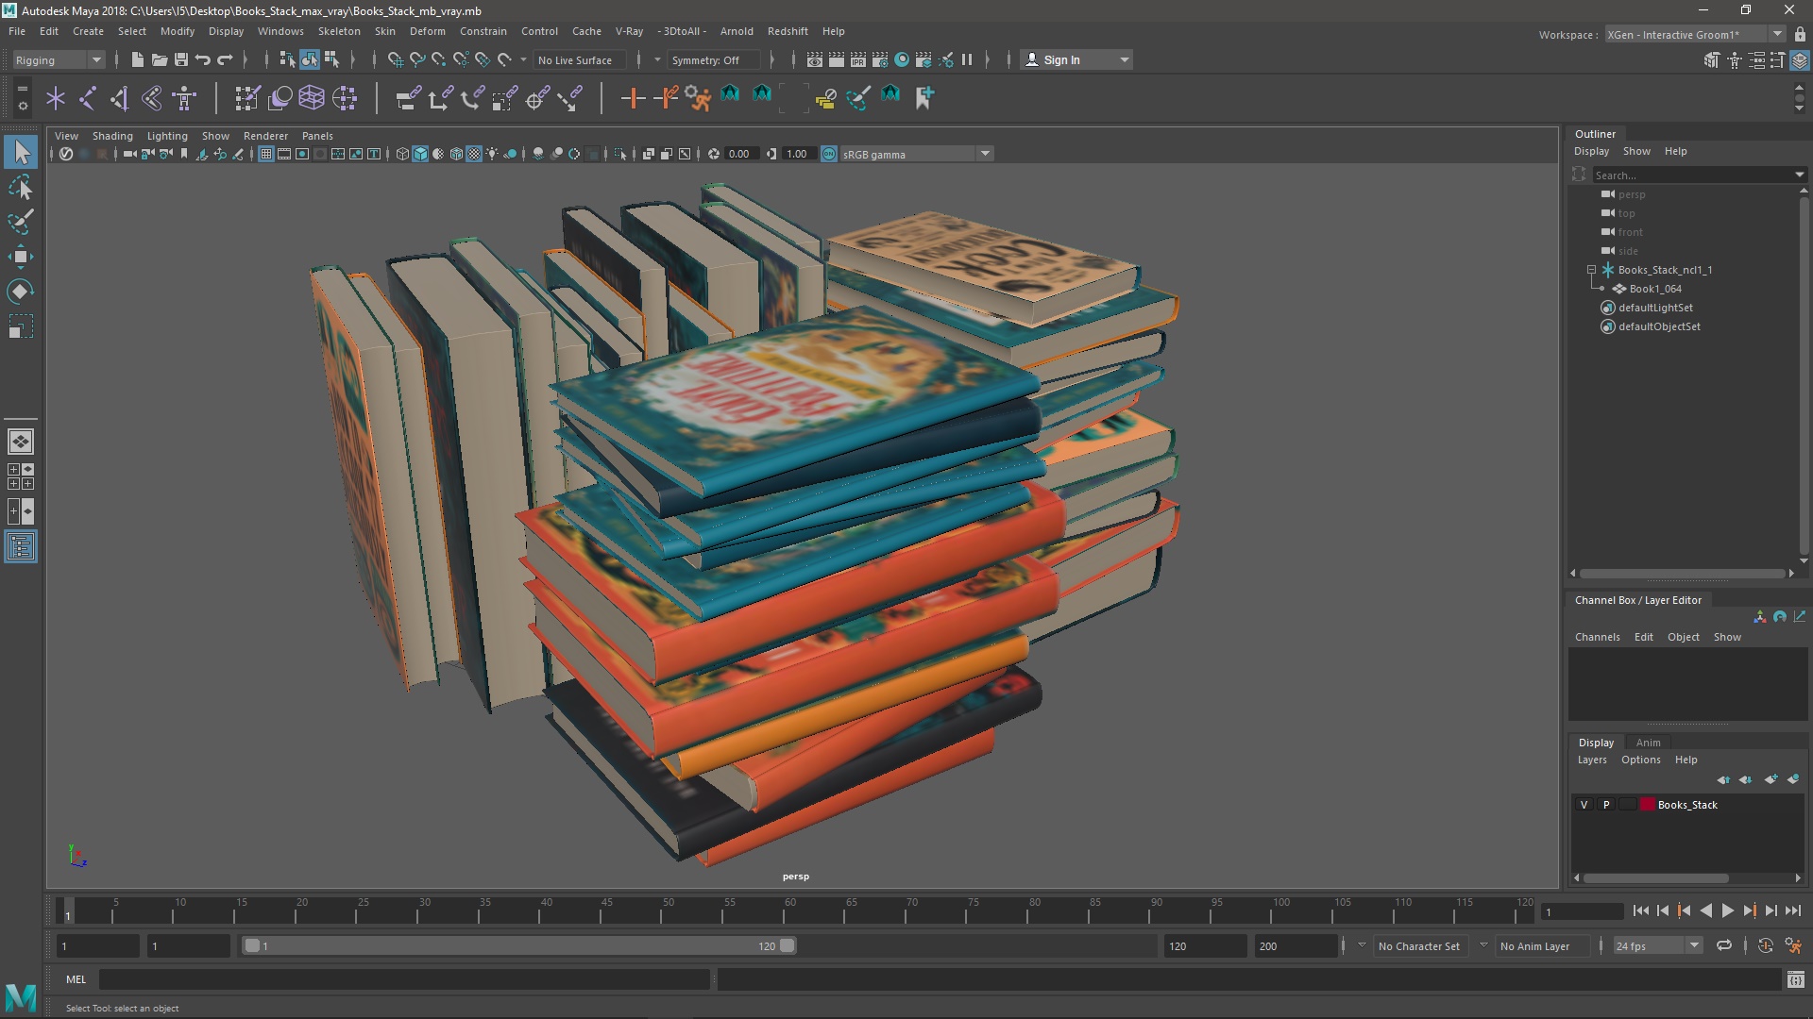Toggle loop playback button
This screenshot has width=1813, height=1019.
pos(1724,945)
